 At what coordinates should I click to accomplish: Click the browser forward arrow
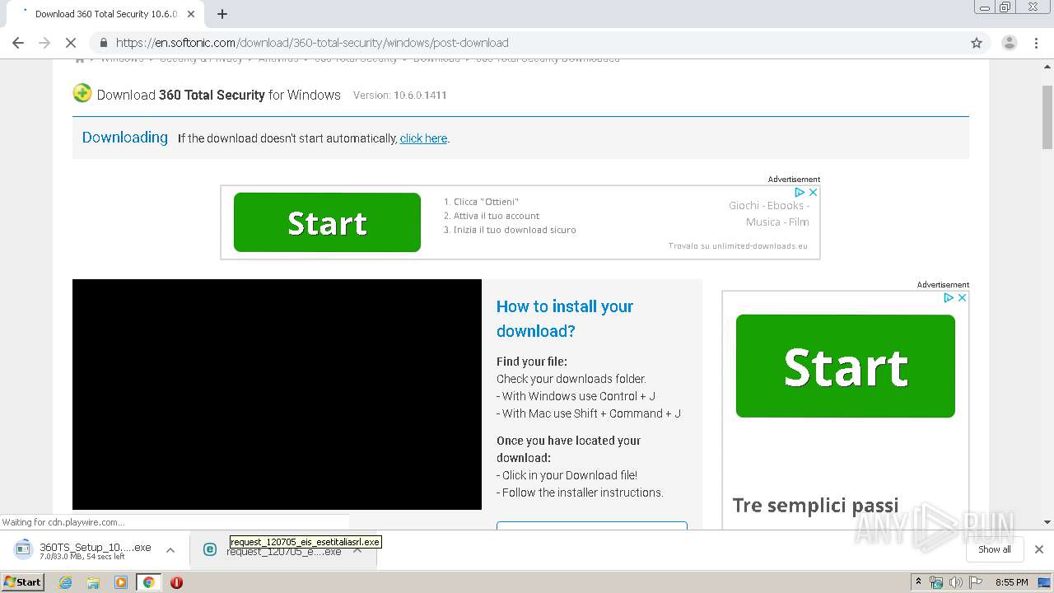(44, 43)
